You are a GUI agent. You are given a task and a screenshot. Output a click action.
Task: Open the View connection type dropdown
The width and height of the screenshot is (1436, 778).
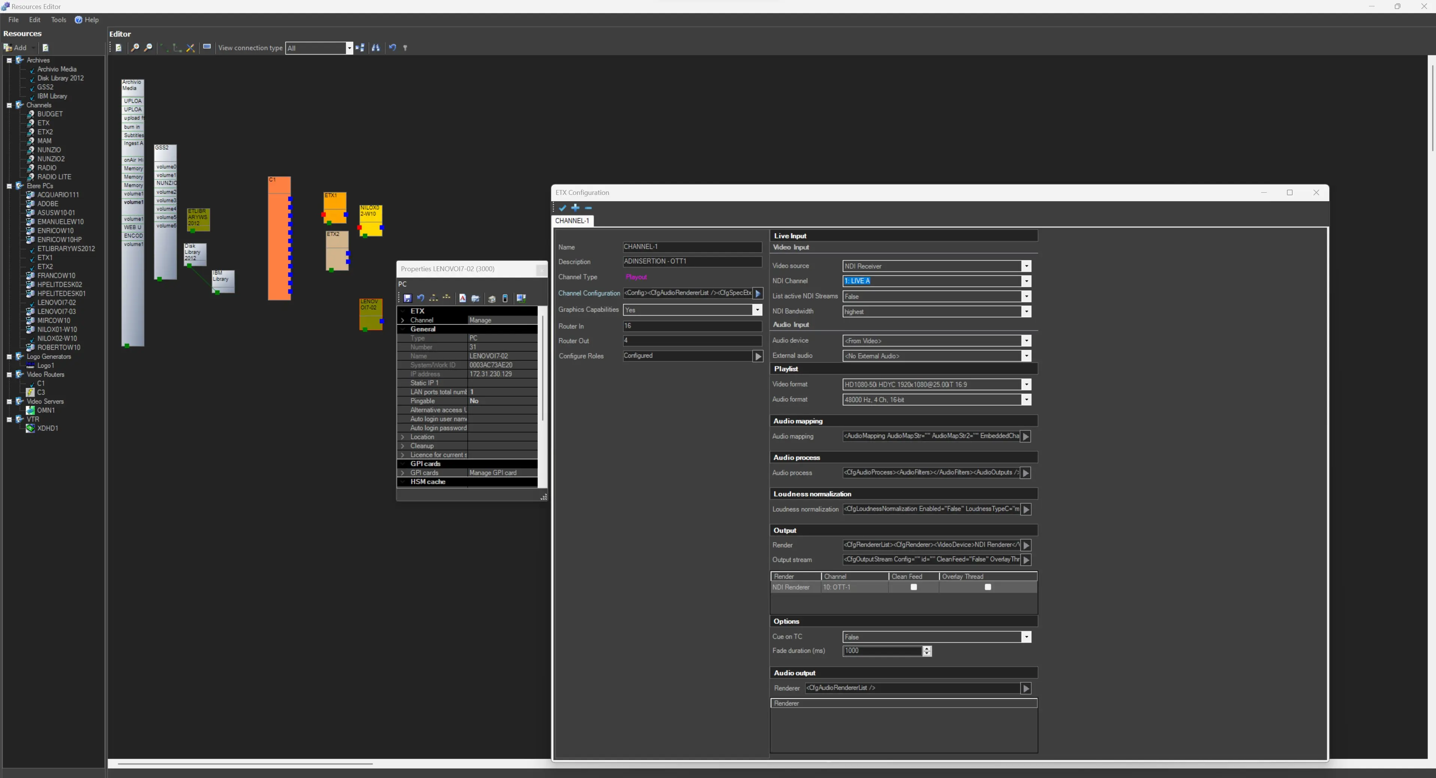tap(349, 48)
